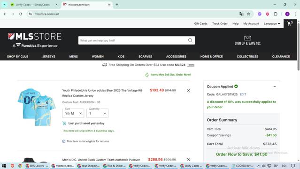Click the Philadelphia Union jersey thumbnail
The height and width of the screenshot is (169, 300).
[x=37, y=107]
